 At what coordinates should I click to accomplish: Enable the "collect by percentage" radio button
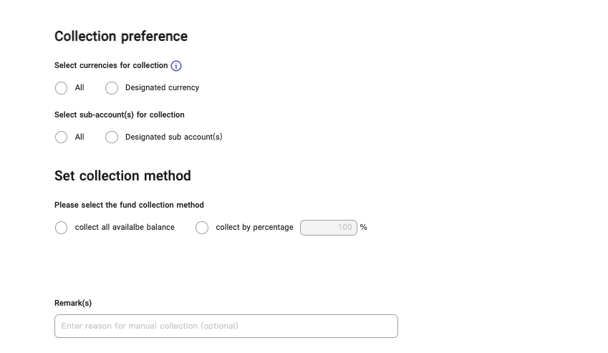click(202, 228)
